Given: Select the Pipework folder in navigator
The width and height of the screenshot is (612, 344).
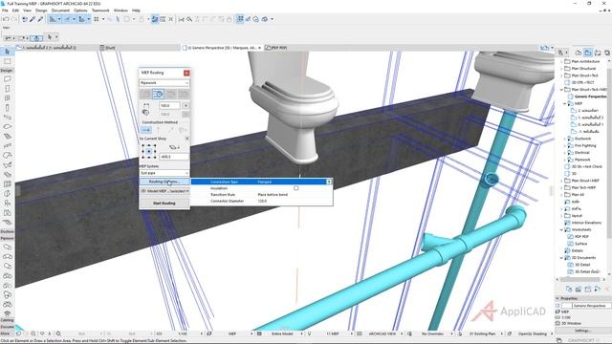Looking at the screenshot, I should (x=579, y=160).
